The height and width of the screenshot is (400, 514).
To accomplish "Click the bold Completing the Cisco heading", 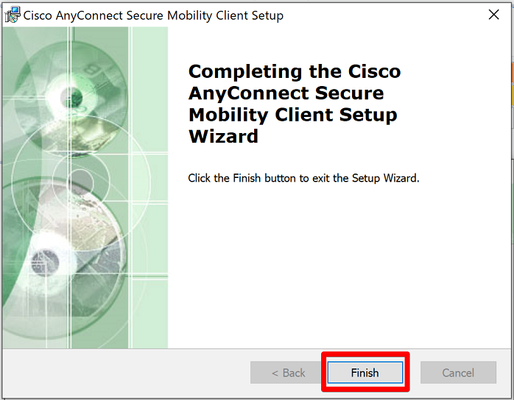I will click(295, 71).
